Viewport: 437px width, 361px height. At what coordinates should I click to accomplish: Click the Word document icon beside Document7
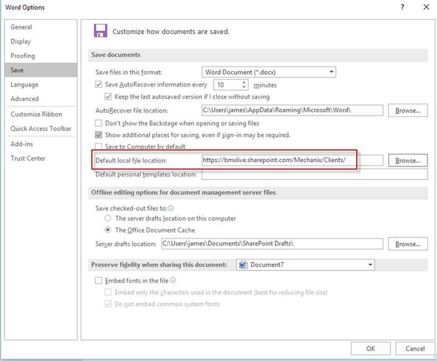point(243,265)
